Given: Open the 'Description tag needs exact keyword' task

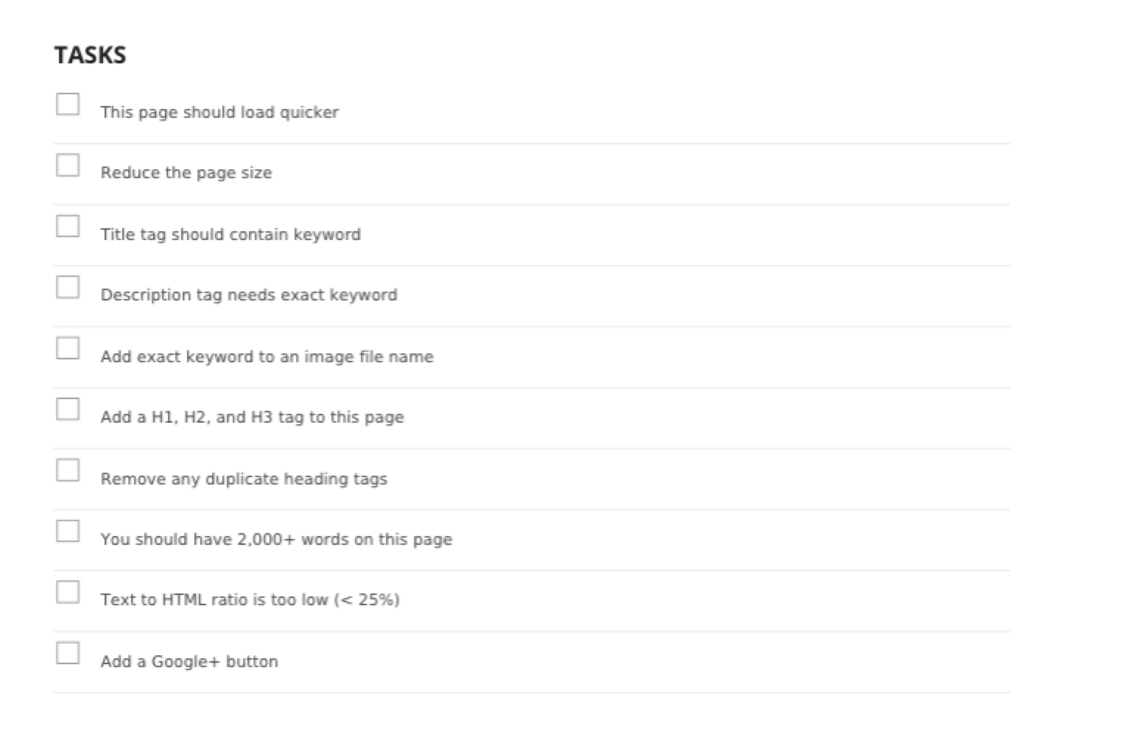Looking at the screenshot, I should [249, 295].
